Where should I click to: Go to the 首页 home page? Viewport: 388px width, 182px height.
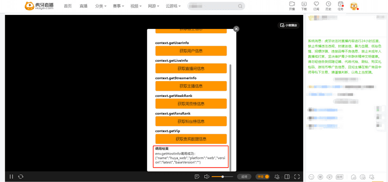pos(67,6)
